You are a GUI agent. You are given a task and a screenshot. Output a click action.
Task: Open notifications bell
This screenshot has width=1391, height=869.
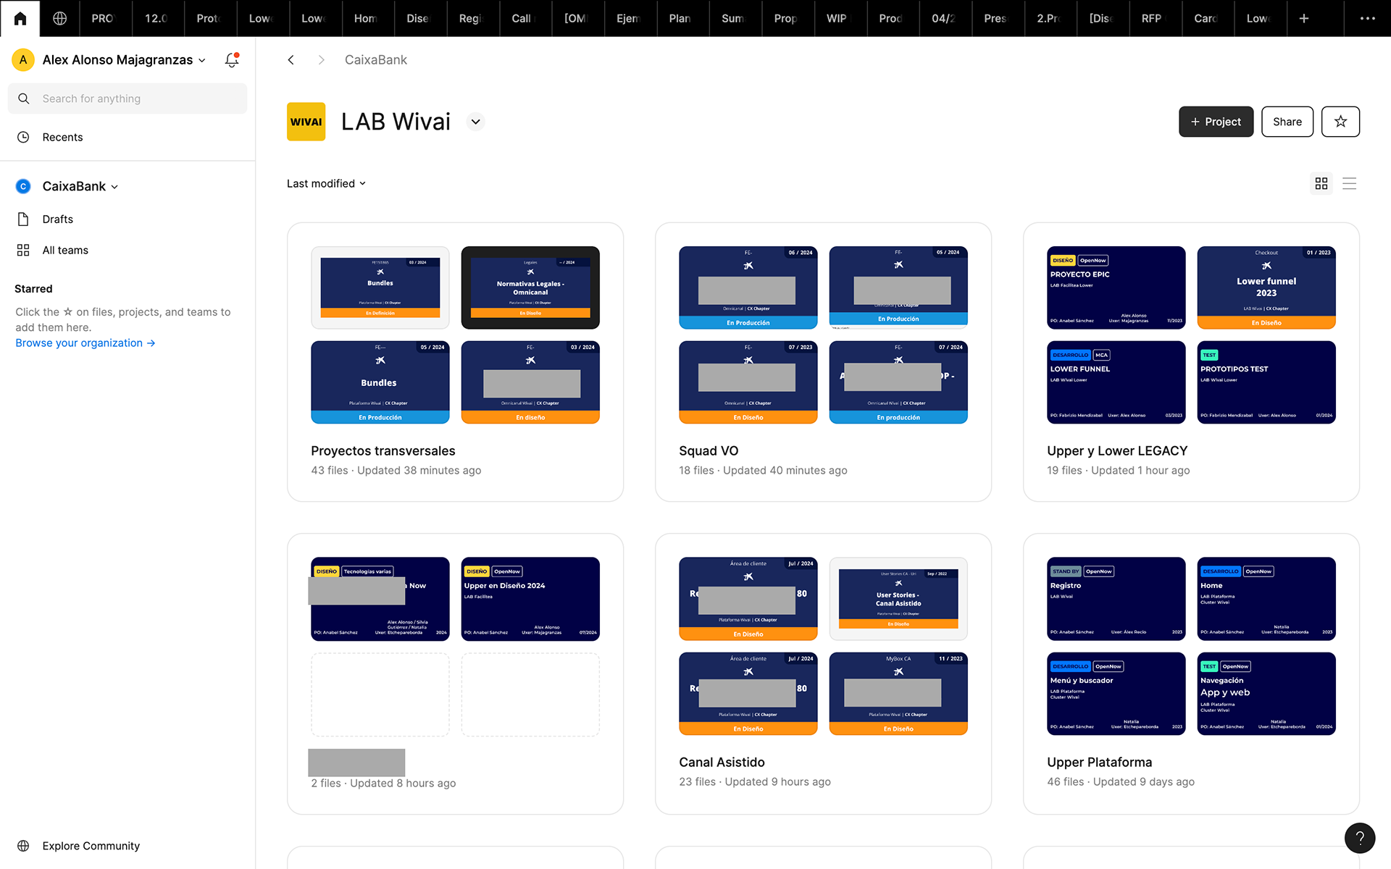(x=232, y=60)
